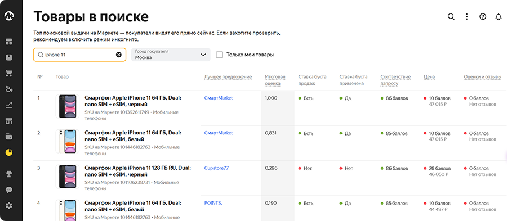
Task: Click the 'Лучшее предложение' column header
Action: pyautogui.click(x=228, y=77)
